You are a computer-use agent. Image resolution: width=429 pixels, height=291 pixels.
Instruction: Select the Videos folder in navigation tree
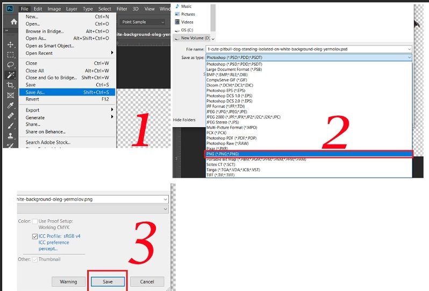[184, 22]
